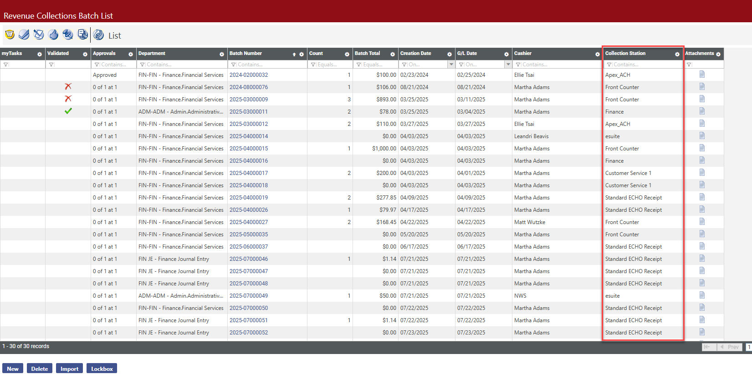This screenshot has height=374, width=752.
Task: Sort by Batch Total column header
Action: (367, 53)
